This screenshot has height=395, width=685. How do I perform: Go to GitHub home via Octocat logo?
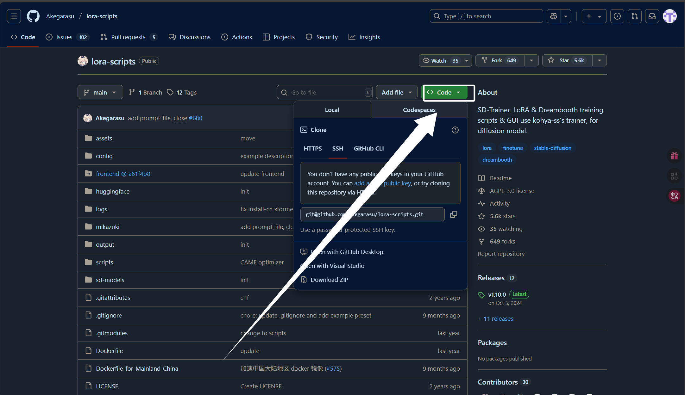click(33, 16)
